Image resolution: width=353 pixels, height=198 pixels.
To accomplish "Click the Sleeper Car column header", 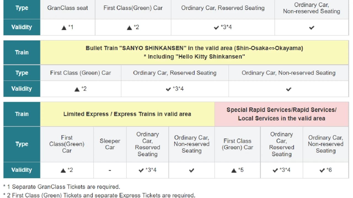I will pos(110,144).
